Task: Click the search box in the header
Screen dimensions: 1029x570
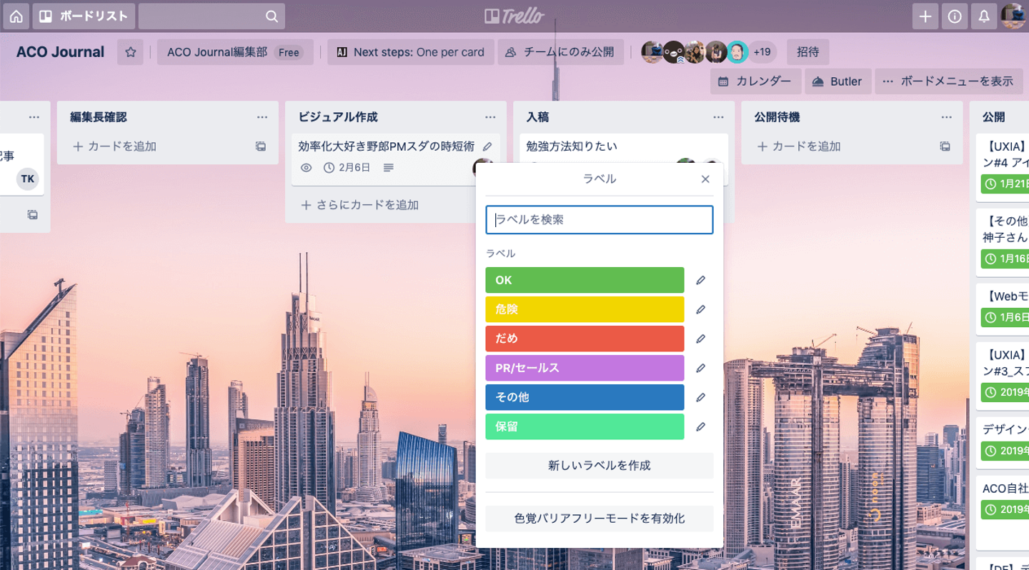Action: 212,16
